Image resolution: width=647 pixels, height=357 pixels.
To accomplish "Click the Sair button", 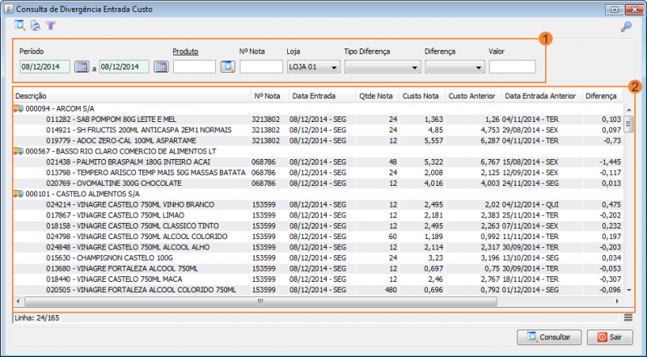I will pos(610,338).
